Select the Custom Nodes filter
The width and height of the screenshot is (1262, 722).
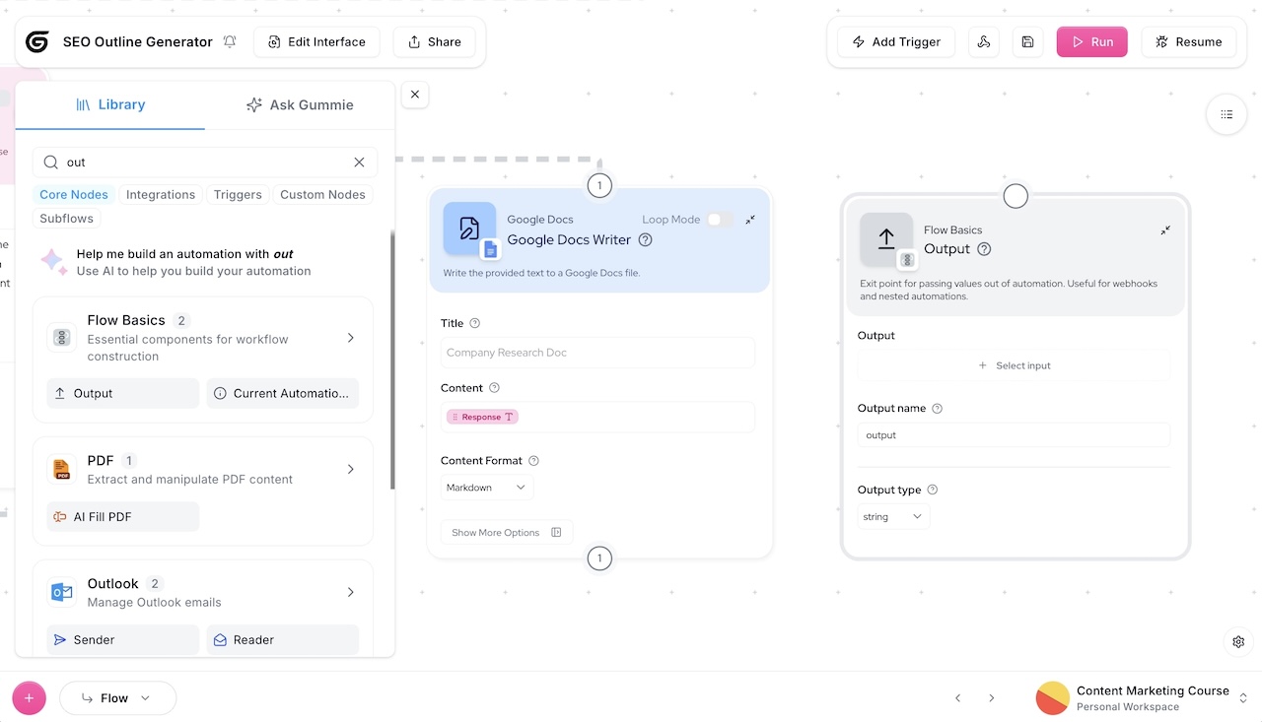click(322, 195)
